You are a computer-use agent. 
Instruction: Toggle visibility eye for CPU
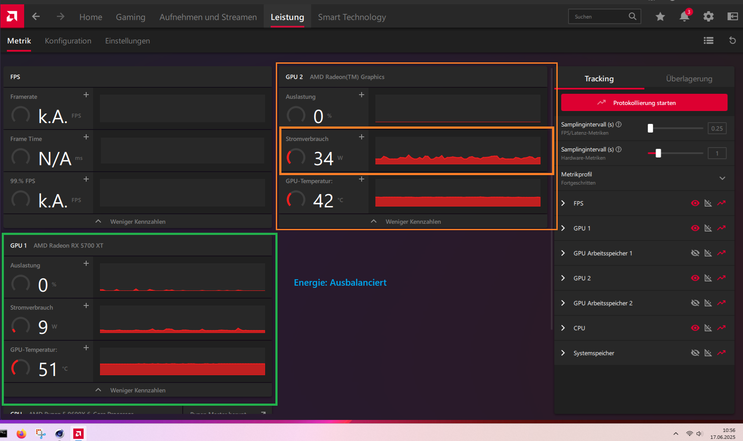695,328
